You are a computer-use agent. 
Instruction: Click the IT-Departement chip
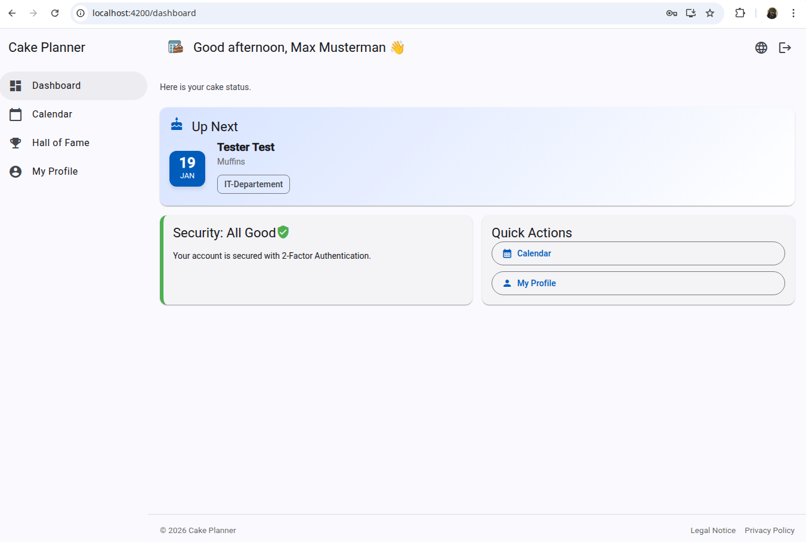254,184
